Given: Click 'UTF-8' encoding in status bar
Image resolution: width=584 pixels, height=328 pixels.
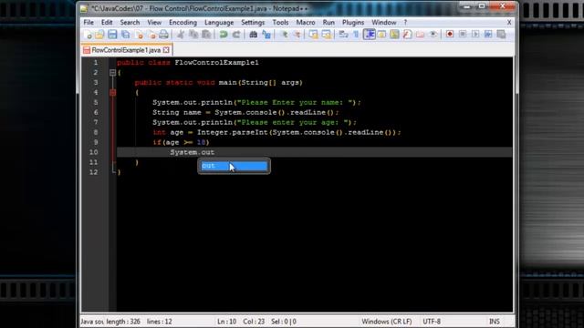Looking at the screenshot, I should click(x=432, y=322).
